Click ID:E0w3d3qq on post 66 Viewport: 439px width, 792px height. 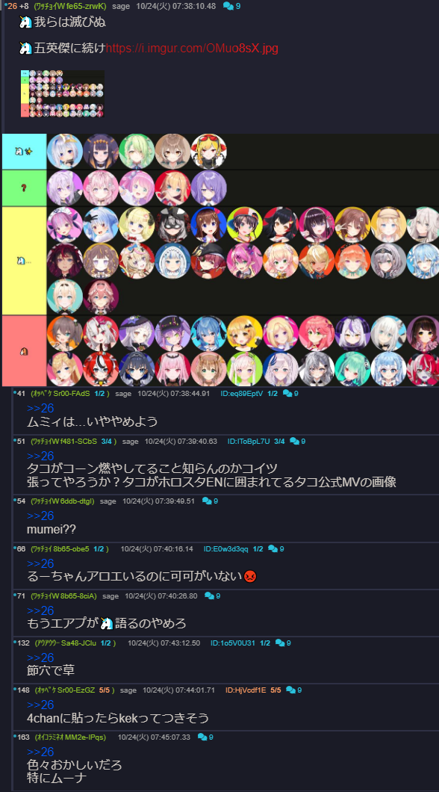click(x=226, y=548)
